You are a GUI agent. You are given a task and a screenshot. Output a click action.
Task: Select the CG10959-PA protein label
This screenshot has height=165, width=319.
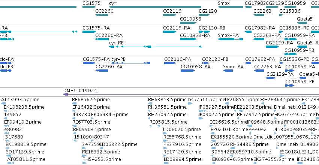coord(300,67)
